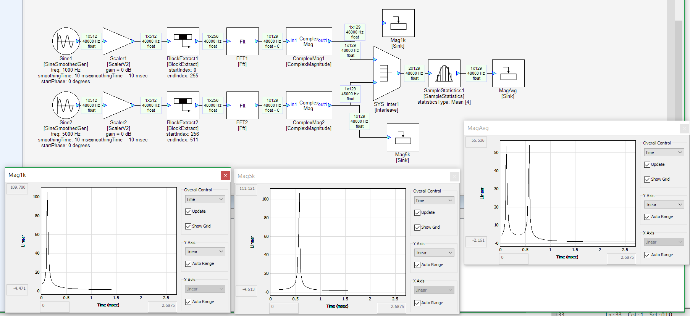Click Y min field -4.613 in Mag5k window
Screen dimensions: 690x316
coord(247,291)
